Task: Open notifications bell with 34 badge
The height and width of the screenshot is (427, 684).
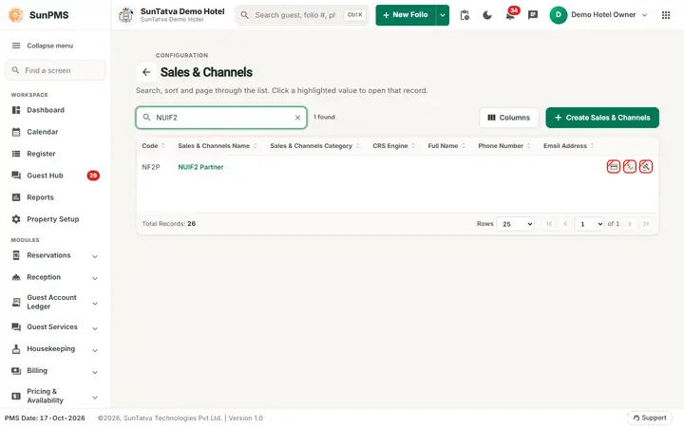Action: [x=510, y=15]
